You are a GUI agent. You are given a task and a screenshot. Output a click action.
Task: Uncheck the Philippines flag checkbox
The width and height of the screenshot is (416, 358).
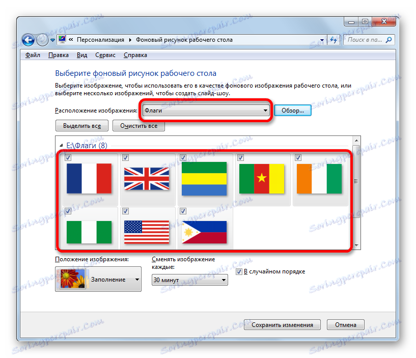tap(183, 211)
